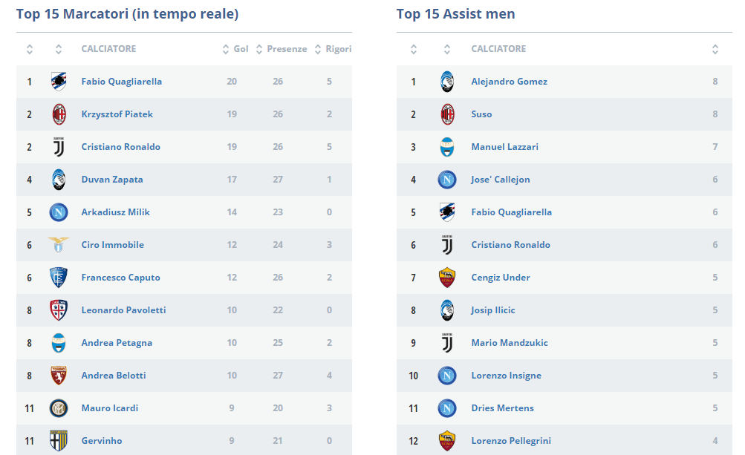Image resolution: width=745 pixels, height=455 pixels.
Task: Open Duvan Zapata's player page
Action: click(x=112, y=180)
